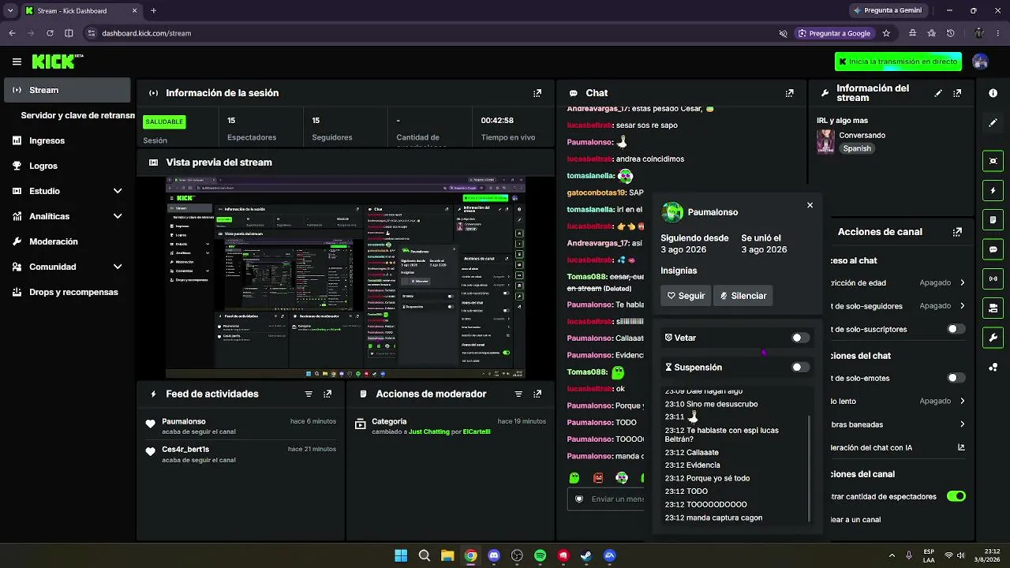This screenshot has height=568, width=1010.
Task: Pop out the Acciones de moderador panel
Action: click(x=537, y=394)
